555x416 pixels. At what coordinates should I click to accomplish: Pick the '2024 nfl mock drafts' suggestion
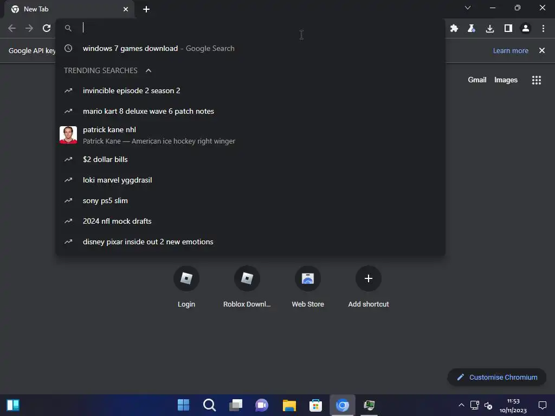coord(250,221)
